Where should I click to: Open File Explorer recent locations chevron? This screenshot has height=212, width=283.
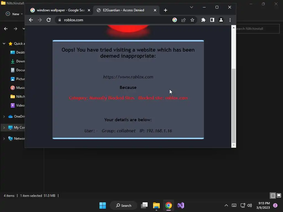tap(23, 29)
